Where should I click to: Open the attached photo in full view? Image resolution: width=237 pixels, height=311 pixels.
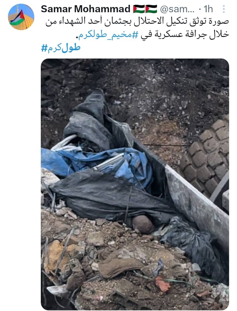(135, 184)
